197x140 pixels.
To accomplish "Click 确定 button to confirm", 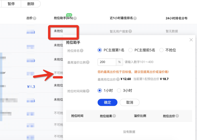I will (107, 102).
